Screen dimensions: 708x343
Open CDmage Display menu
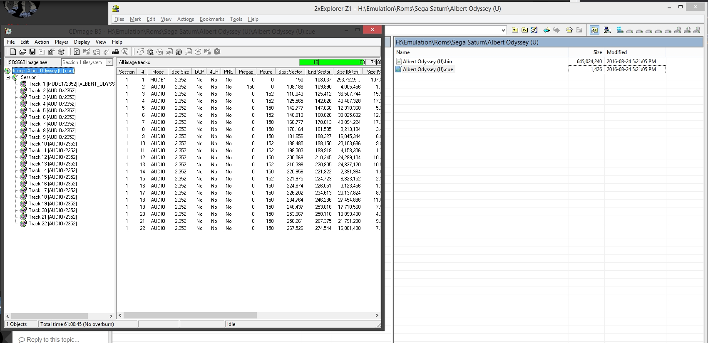82,42
